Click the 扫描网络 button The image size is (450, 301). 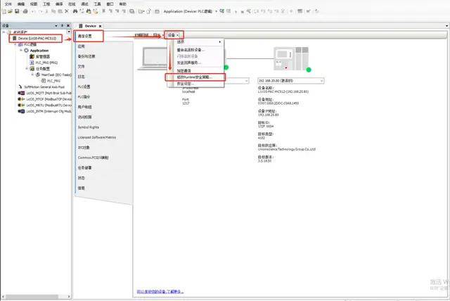pyautogui.click(x=141, y=34)
